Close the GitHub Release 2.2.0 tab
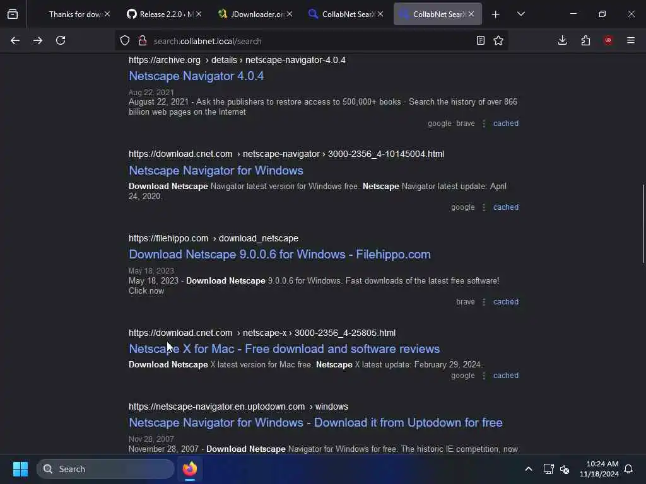The image size is (646, 484). (x=199, y=14)
